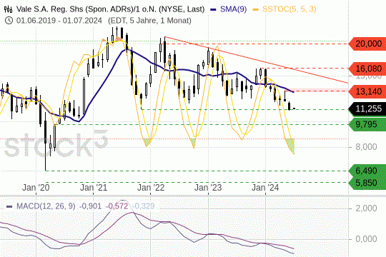
Task: Click the MACD legend line marker
Action: (x=9, y=206)
